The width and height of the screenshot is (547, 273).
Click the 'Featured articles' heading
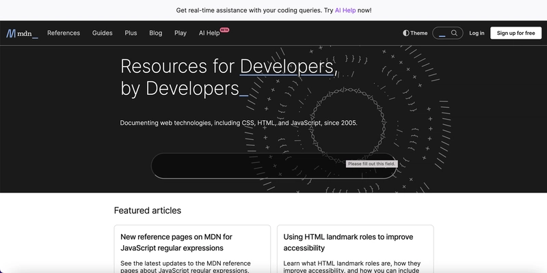[148, 211]
